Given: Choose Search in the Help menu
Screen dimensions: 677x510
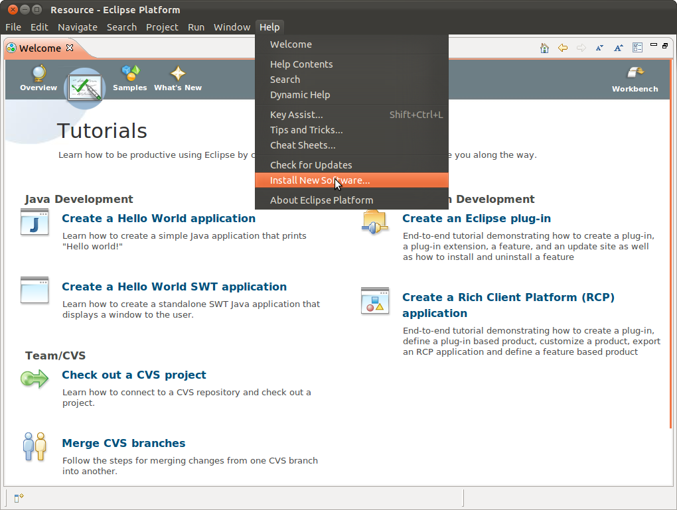Looking at the screenshot, I should 352,80.
